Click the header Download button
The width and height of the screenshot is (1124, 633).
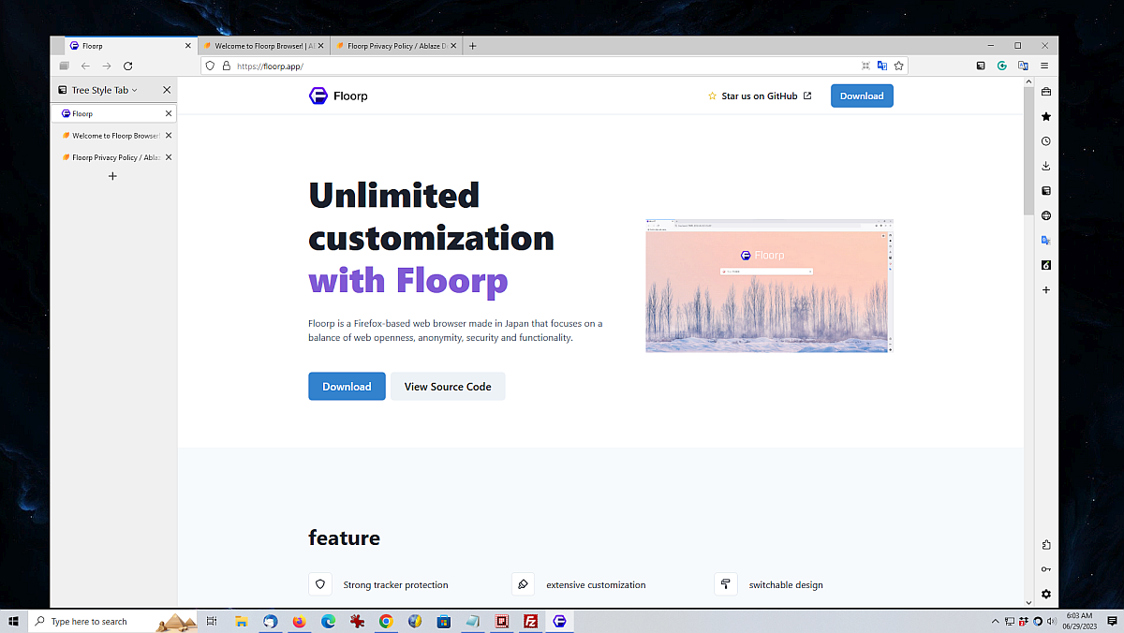pyautogui.click(x=862, y=96)
